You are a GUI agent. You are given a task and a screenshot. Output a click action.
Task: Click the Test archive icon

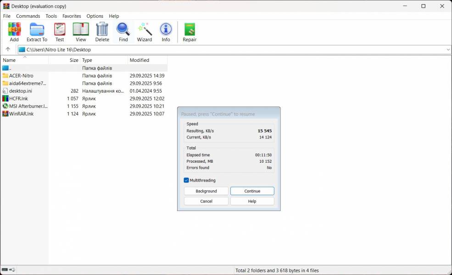coord(60,32)
